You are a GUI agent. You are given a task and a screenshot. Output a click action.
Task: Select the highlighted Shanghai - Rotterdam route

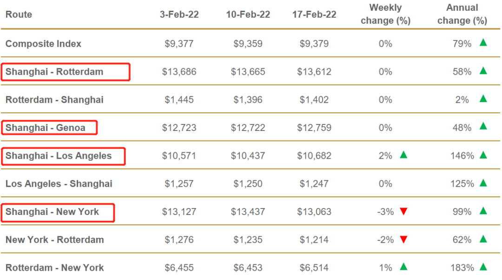(x=54, y=72)
